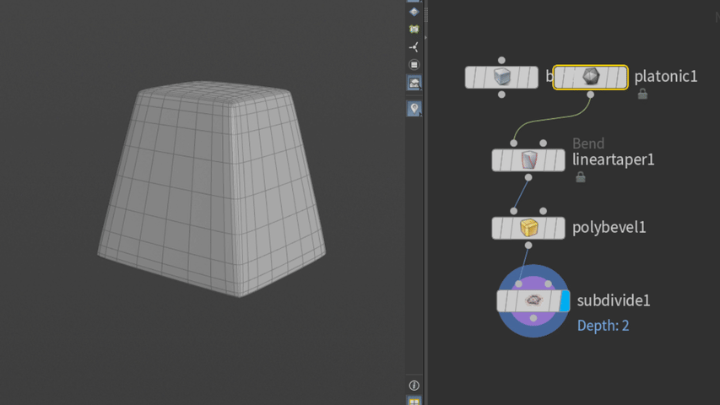Click the grid layout icon below info icon
The height and width of the screenshot is (405, 720).
[x=414, y=401]
